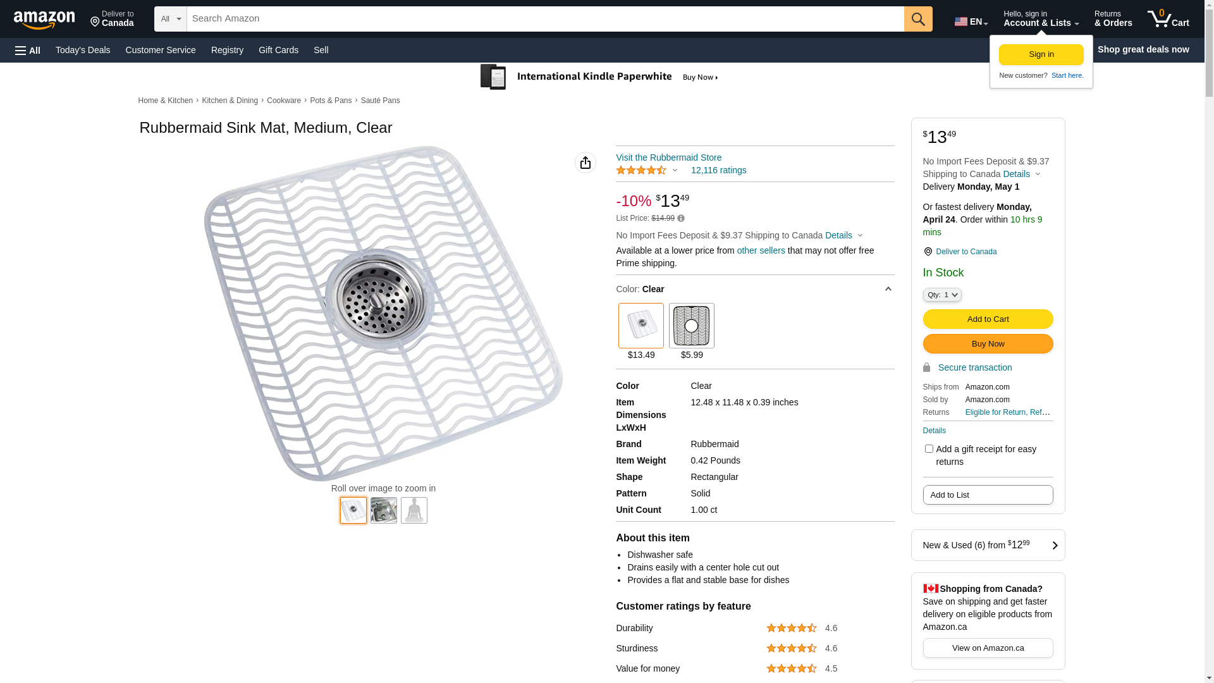Collapse the Color section chevron
This screenshot has width=1214, height=683.
(x=888, y=289)
